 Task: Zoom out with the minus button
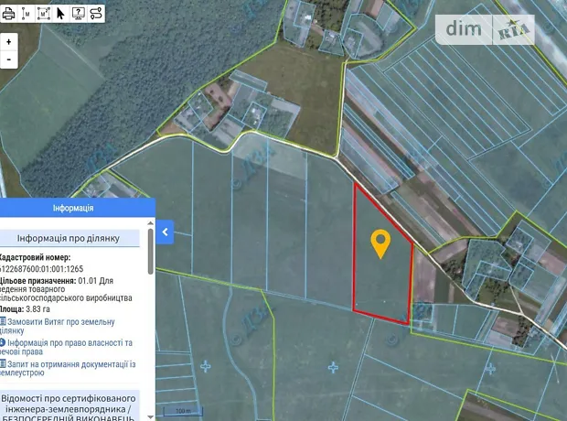click(9, 59)
